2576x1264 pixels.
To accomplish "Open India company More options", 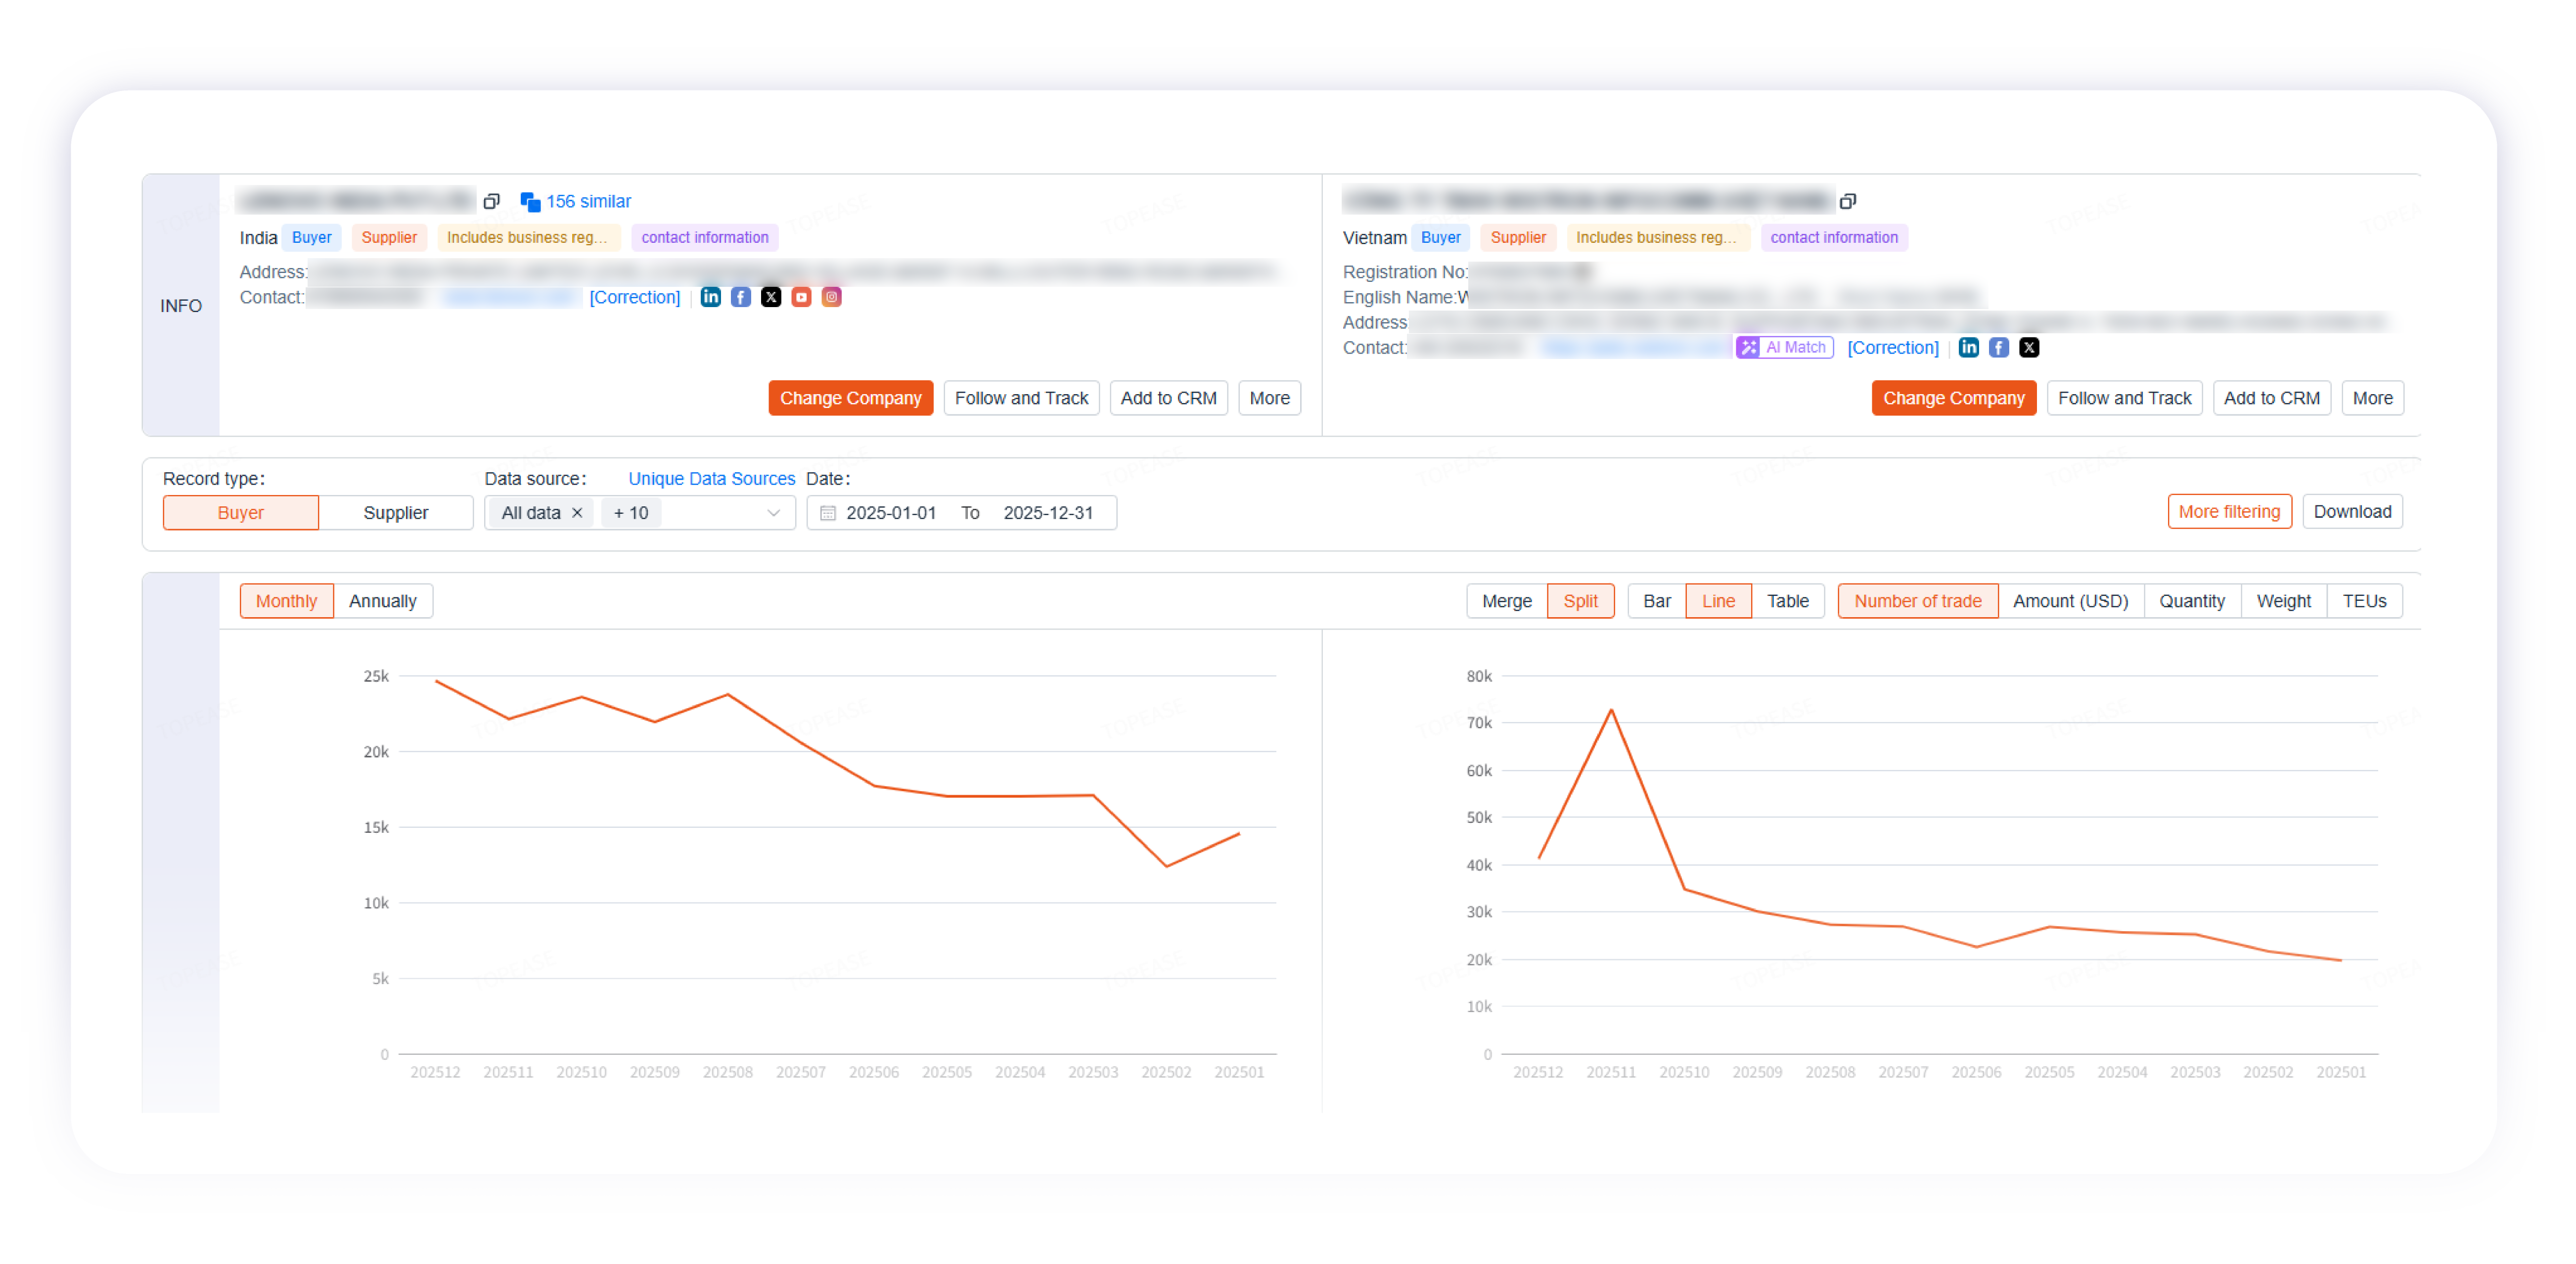I will [1269, 398].
